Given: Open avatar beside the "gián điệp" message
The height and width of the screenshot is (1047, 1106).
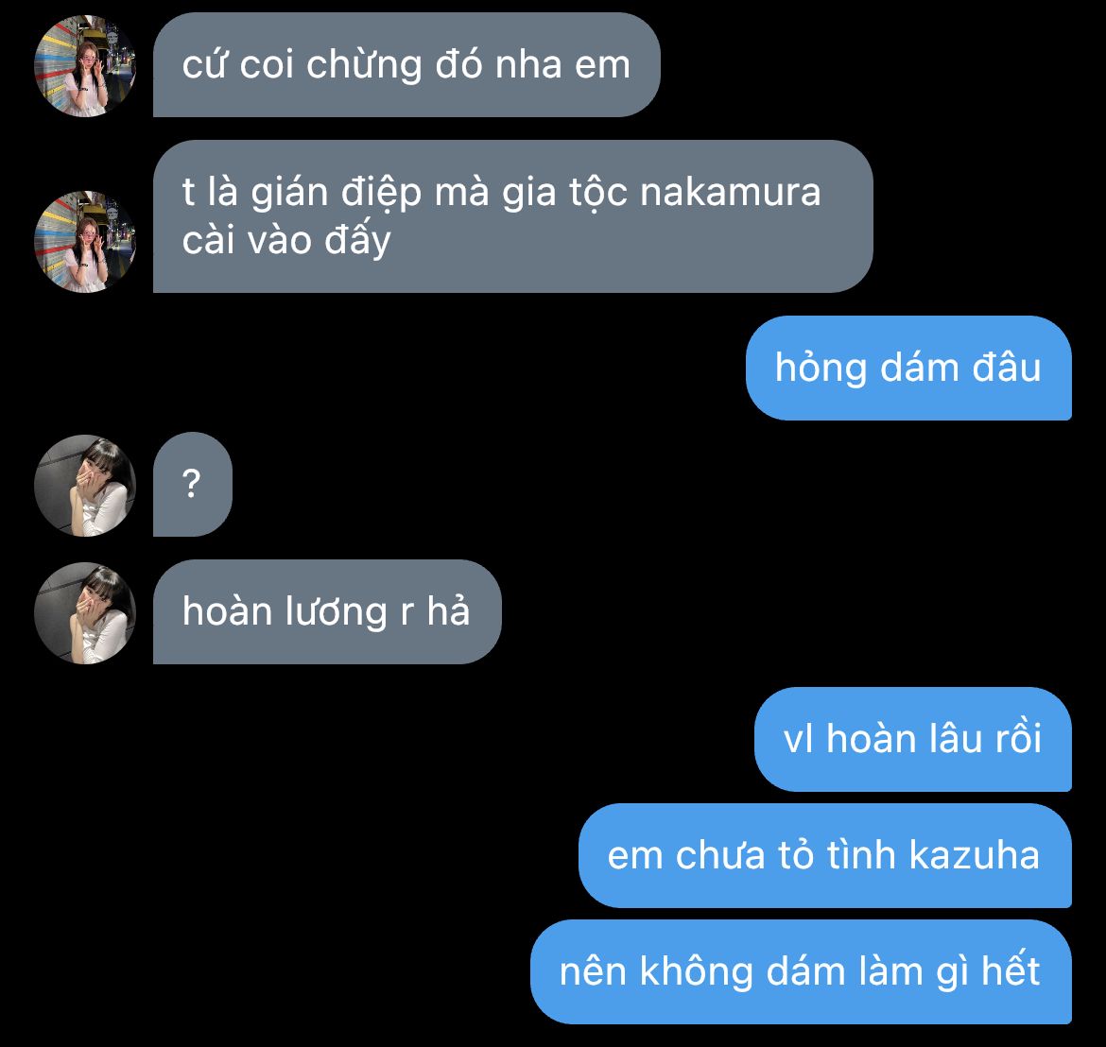Looking at the screenshot, I should [85, 242].
